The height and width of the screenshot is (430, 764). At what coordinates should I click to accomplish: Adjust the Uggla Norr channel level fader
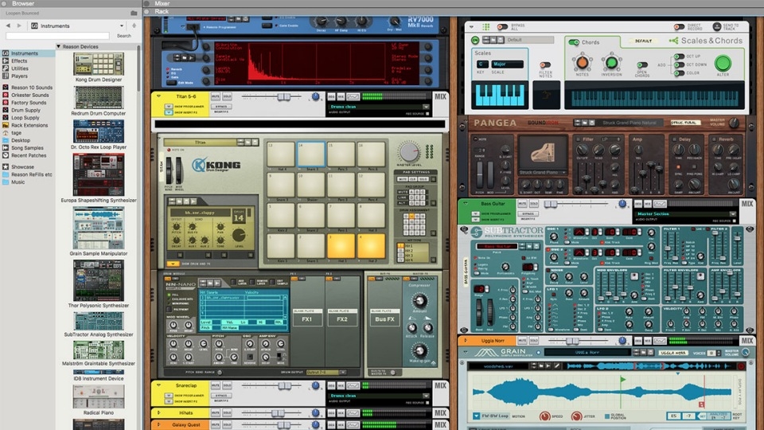pos(572,341)
